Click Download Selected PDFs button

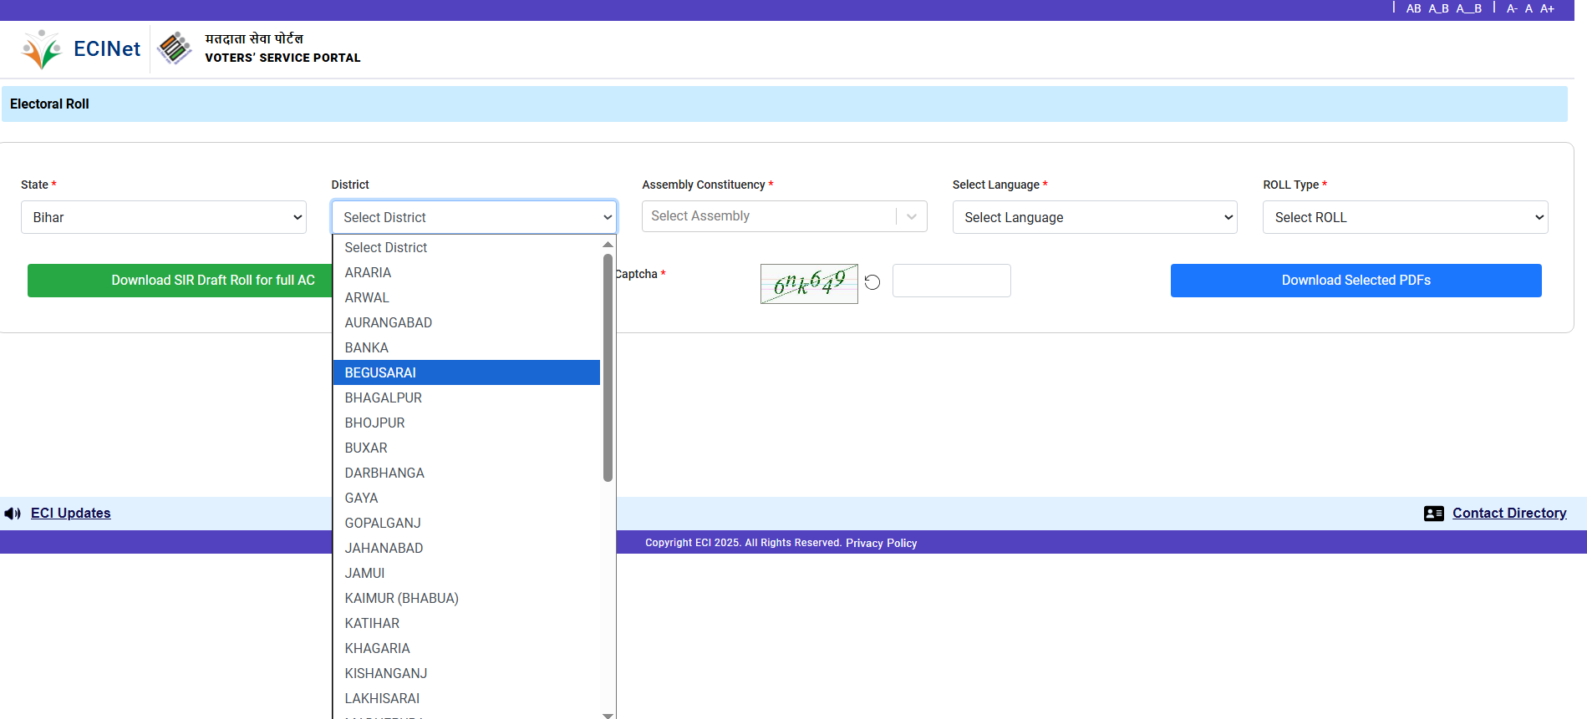(1356, 281)
